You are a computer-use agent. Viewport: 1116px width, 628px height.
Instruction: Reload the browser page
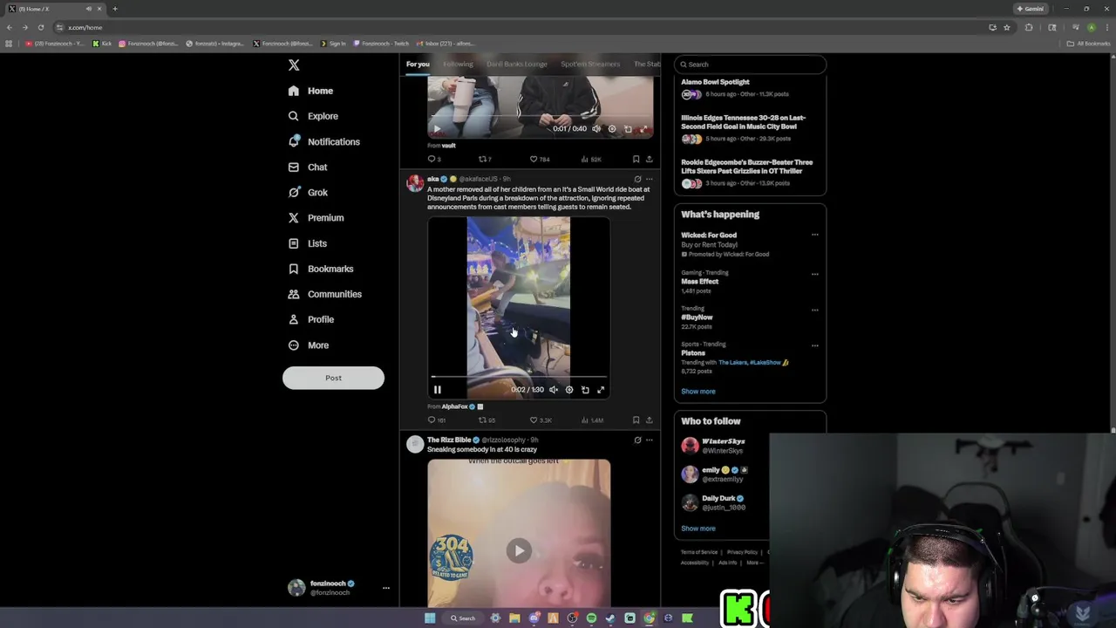point(40,27)
